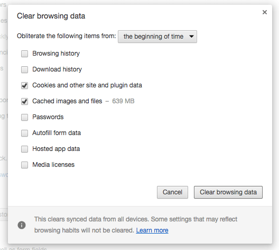Select the Media licenses checkbox
279x250 pixels.
pyautogui.click(x=24, y=165)
